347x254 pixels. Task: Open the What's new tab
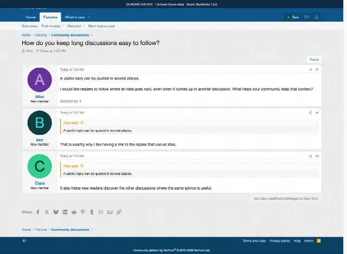[x=75, y=17]
